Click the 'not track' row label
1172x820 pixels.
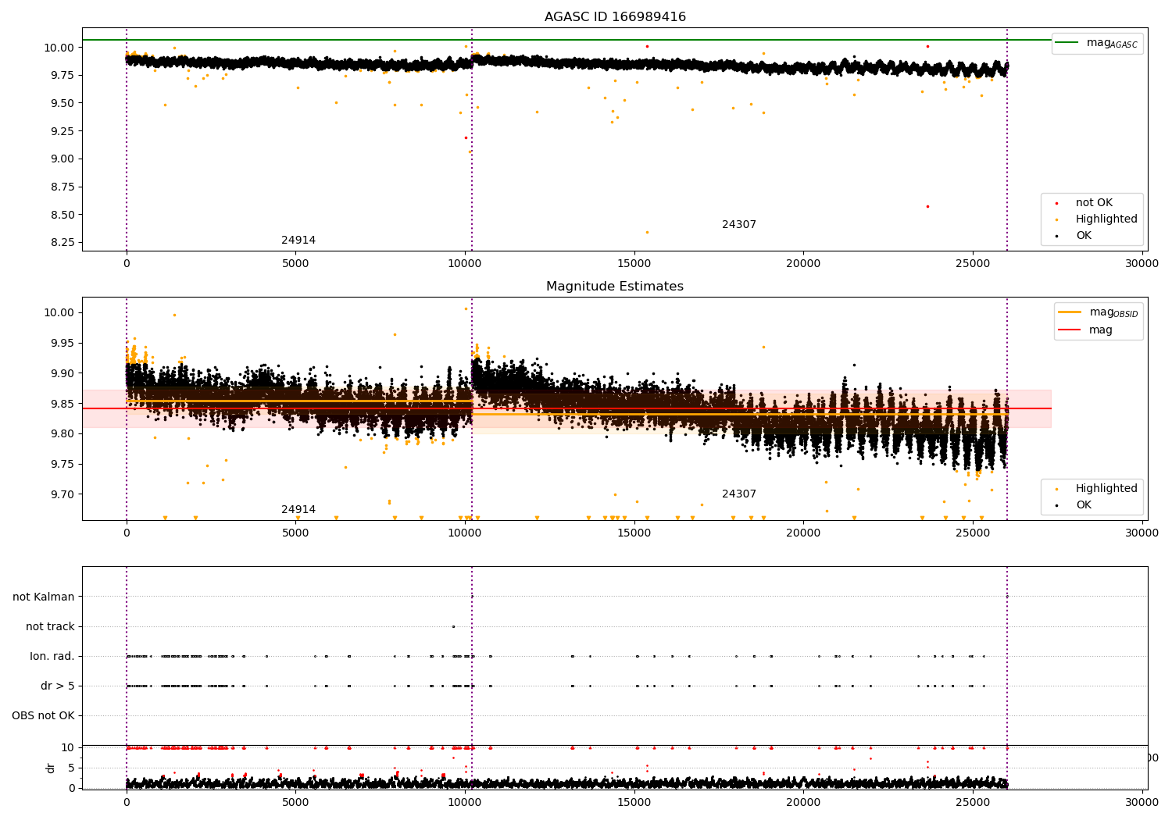tap(50, 627)
